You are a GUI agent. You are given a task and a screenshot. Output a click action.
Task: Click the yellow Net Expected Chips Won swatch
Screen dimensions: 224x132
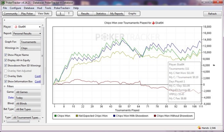pos(77,116)
